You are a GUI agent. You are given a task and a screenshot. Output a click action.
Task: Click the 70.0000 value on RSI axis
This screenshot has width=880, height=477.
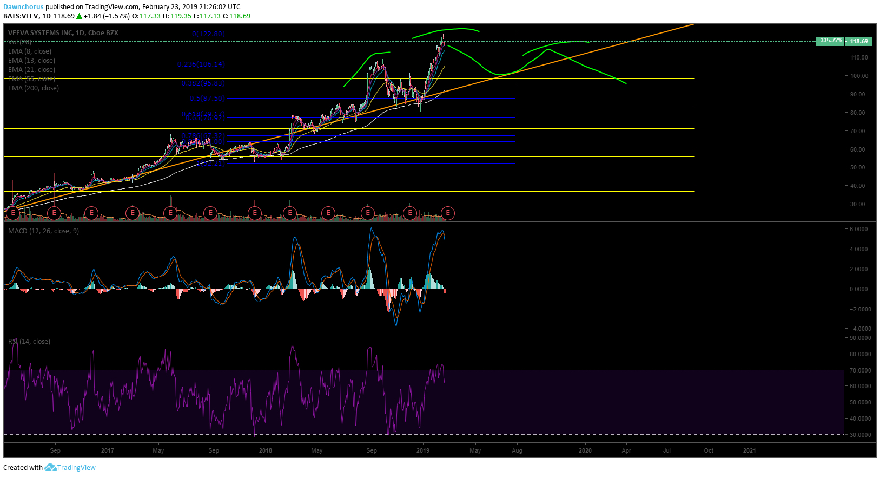click(x=861, y=370)
